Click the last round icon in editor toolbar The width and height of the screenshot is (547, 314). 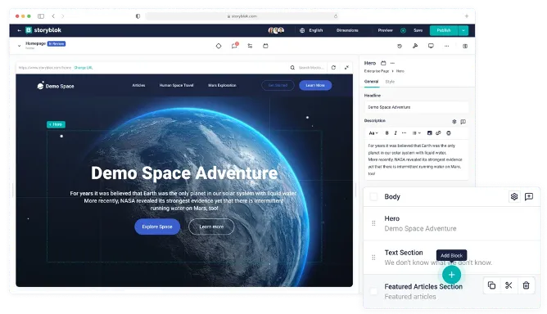(x=449, y=133)
